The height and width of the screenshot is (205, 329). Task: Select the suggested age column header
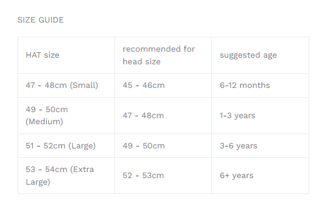(x=260, y=56)
